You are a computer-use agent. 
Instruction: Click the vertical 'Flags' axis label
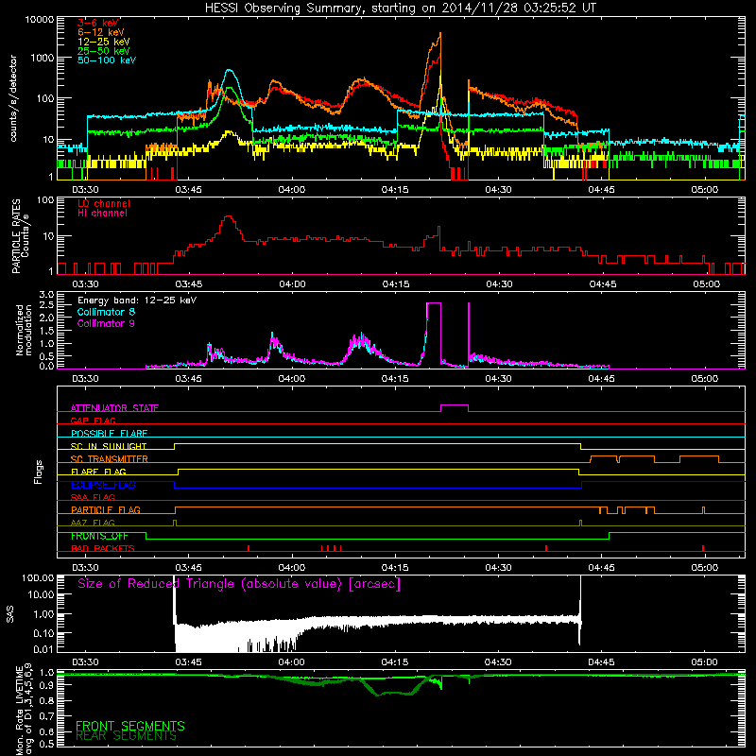point(39,472)
